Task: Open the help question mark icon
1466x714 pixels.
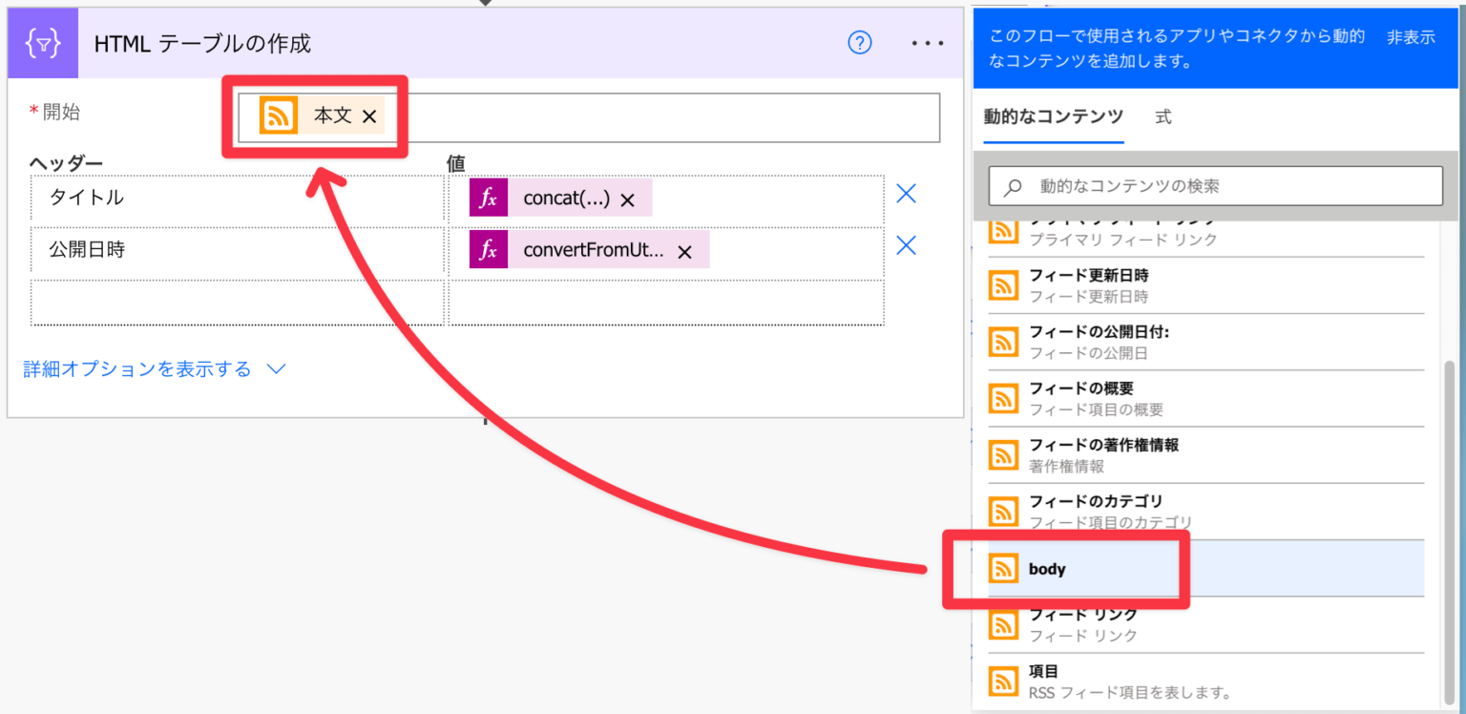Action: 858,42
